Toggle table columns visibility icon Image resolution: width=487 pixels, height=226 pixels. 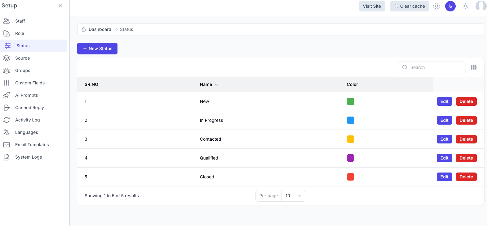474,67
